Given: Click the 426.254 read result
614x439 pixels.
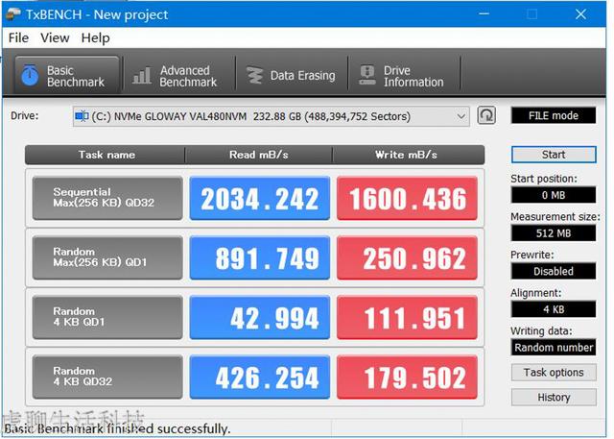Looking at the screenshot, I should tap(260, 377).
